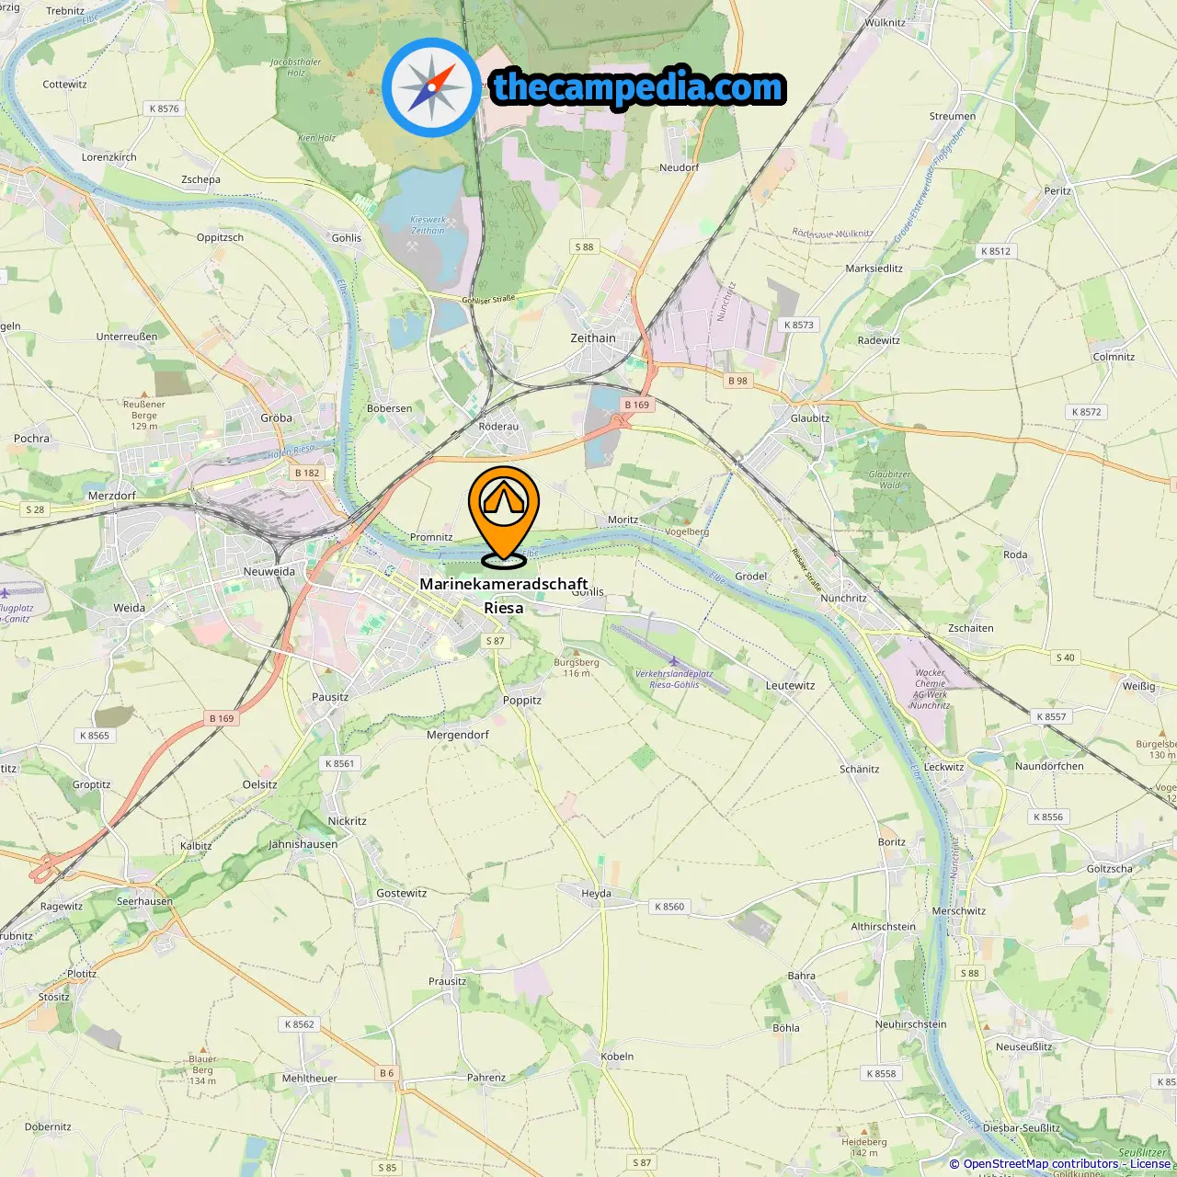Screen dimensions: 1177x1177
Task: Click the S 88 road shield near Zeithain
Action: [x=584, y=246]
